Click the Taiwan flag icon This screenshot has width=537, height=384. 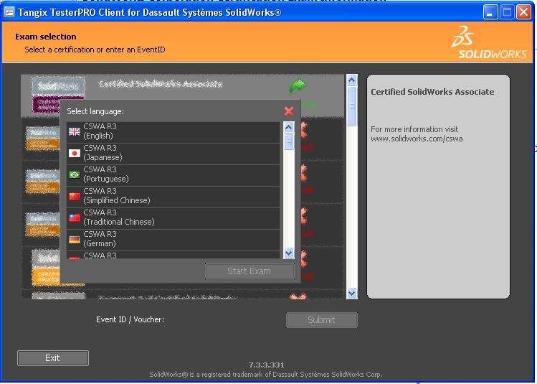pyautogui.click(x=75, y=218)
